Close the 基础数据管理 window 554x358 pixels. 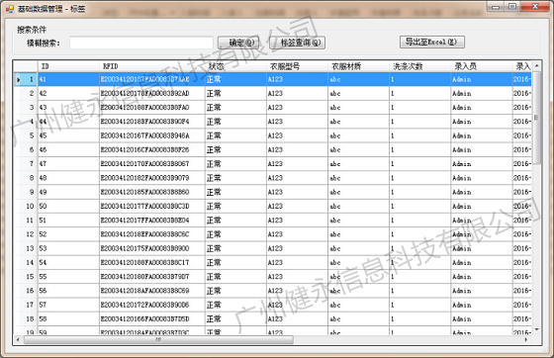click(535, 7)
